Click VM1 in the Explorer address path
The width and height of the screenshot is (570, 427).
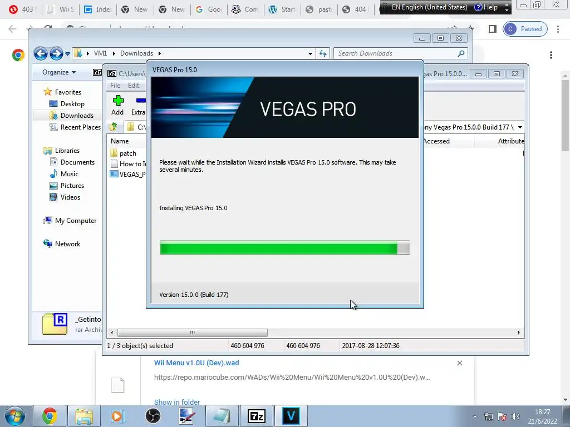[x=100, y=53]
